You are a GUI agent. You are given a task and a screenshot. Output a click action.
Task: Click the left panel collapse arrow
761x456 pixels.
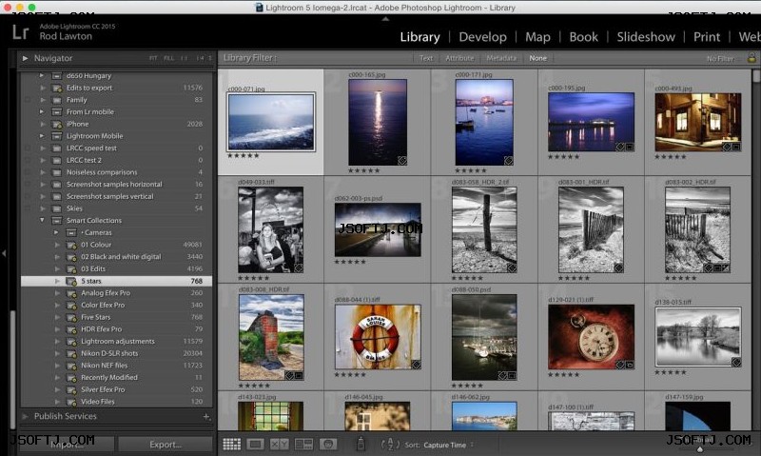[x=4, y=253]
